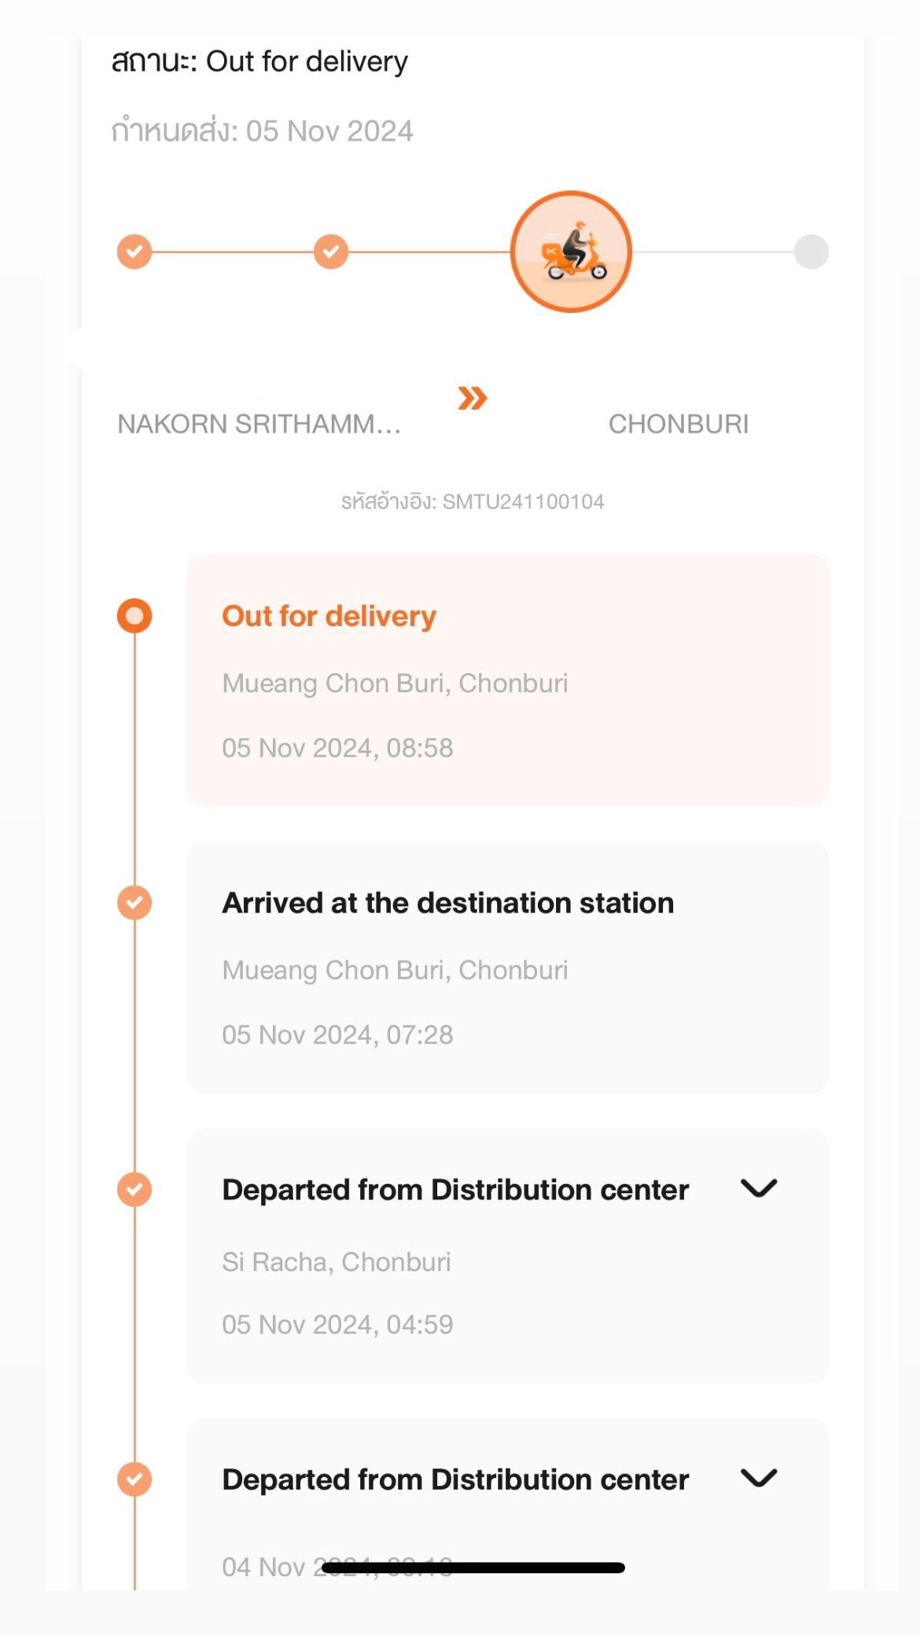Tap the Out for delivery status header text
Image resolution: width=920 pixels, height=1636 pixels.
tap(259, 61)
